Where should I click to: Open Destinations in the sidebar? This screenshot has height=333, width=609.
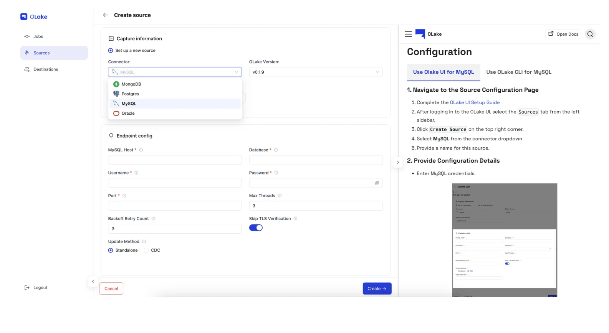coord(45,69)
